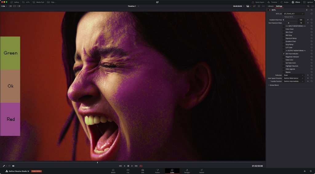Toggle the Nodes panel
Image resolution: width=315 pixels, height=174 pixels.
284,2
